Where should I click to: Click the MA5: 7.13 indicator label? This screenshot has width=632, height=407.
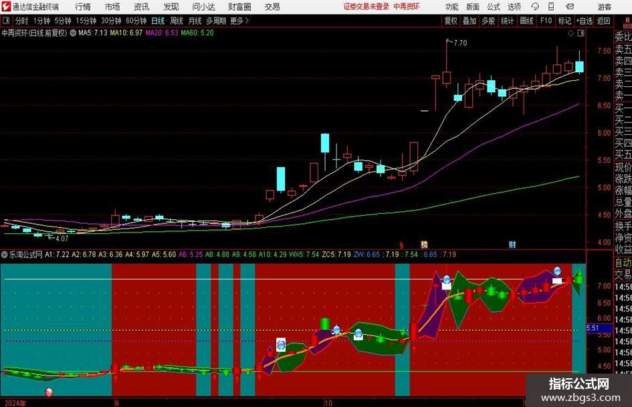pyautogui.click(x=93, y=33)
